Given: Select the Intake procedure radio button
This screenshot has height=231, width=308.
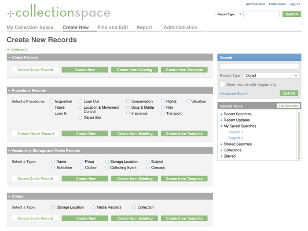Looking at the screenshot, I should click(x=51, y=107).
